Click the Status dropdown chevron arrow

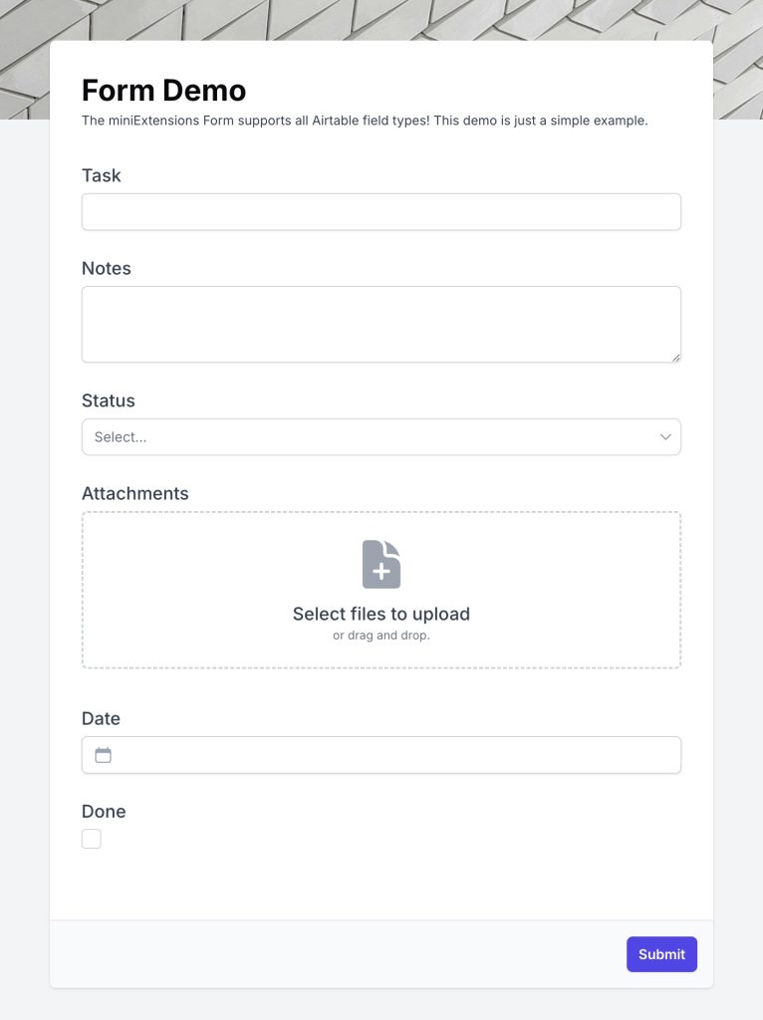click(665, 437)
